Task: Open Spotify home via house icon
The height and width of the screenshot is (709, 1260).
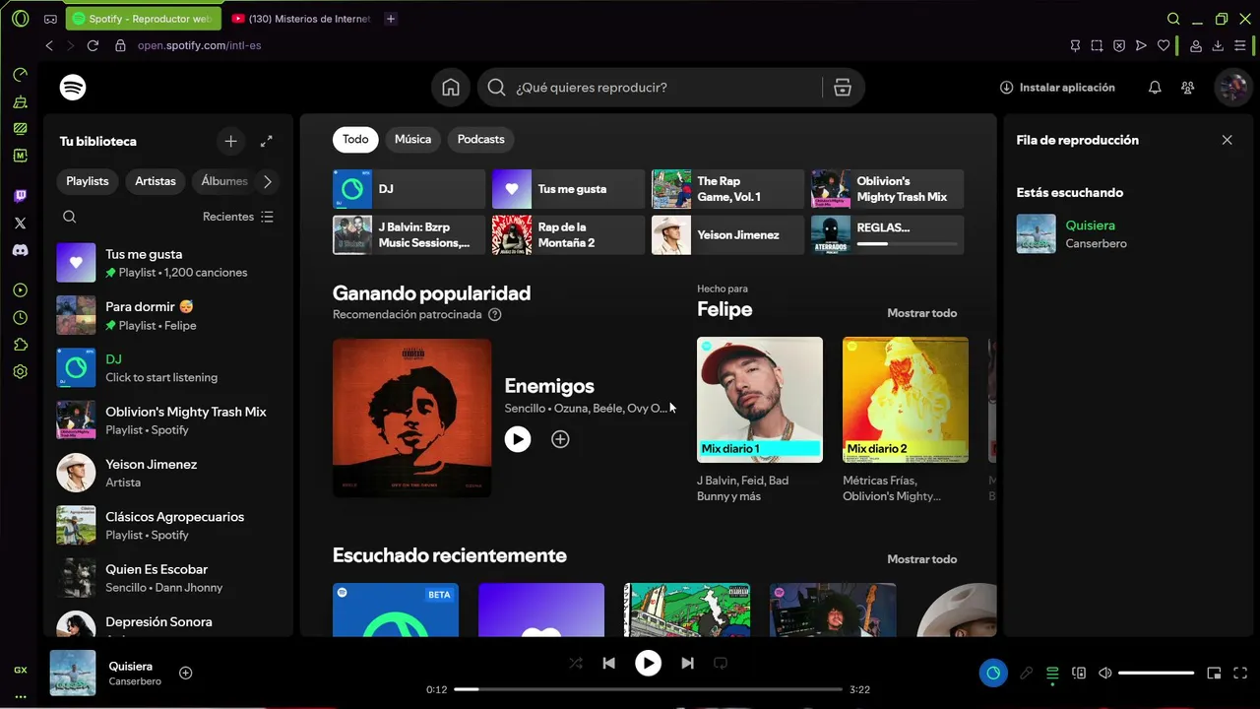Action: click(451, 88)
